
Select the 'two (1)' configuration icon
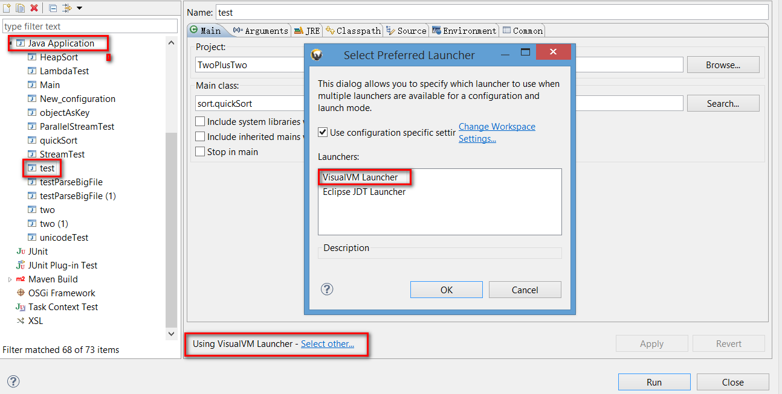tap(33, 224)
